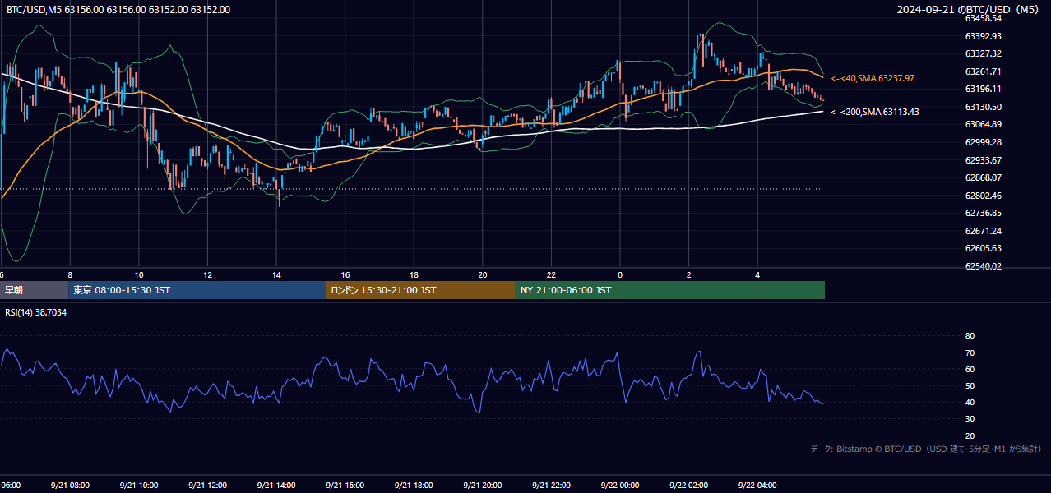Image resolution: width=1051 pixels, height=493 pixels.
Task: Click hour tick 18 under price chart
Action: [x=414, y=274]
